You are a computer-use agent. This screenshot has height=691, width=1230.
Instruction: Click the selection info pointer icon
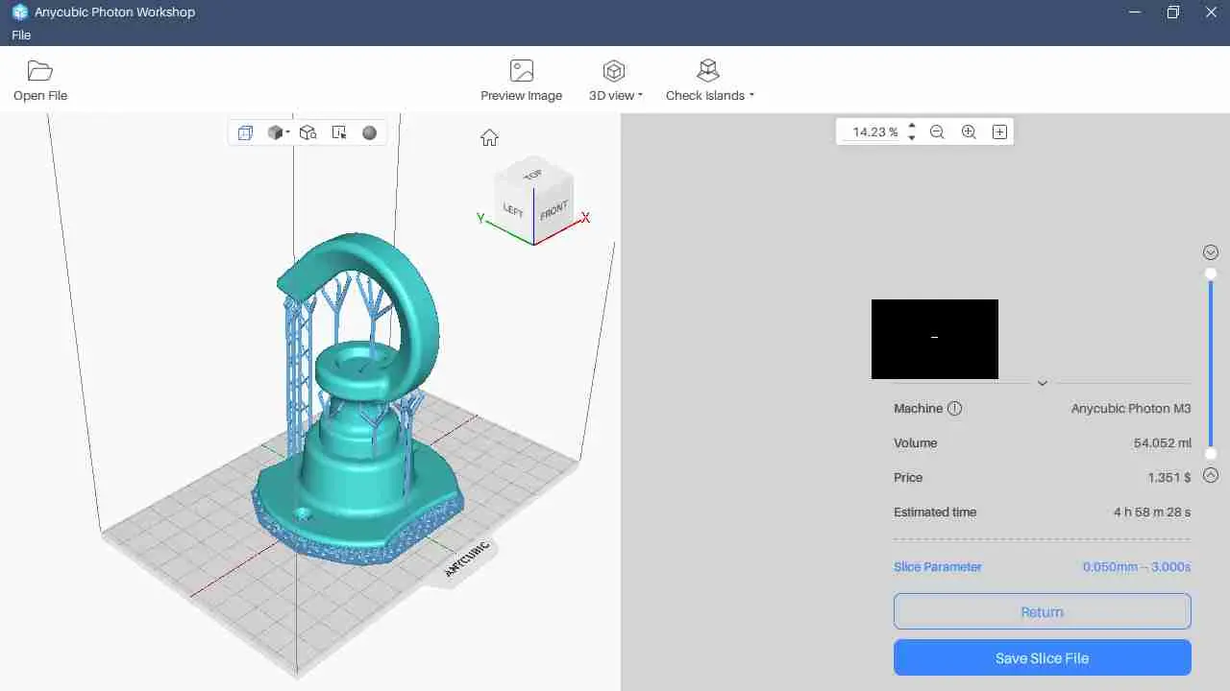pyautogui.click(x=338, y=132)
